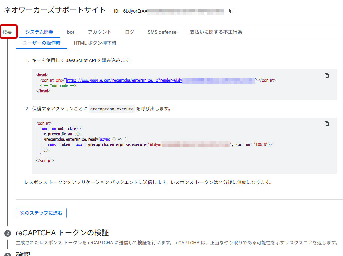Copy the site key ID next to the title
Image resolution: width=343 pixels, height=256 pixels.
pyautogui.click(x=231, y=11)
